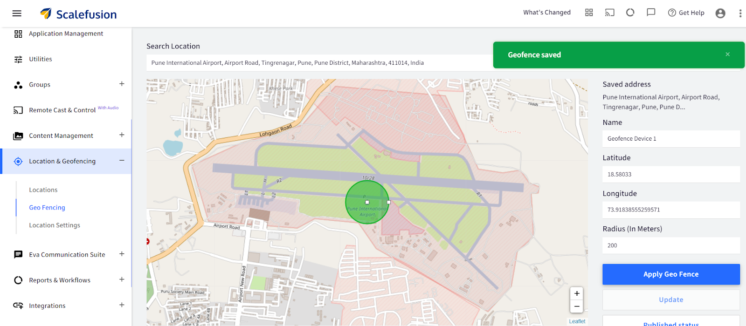Expand the Groups section
Viewport: 746px width, 326px height.
[122, 84]
